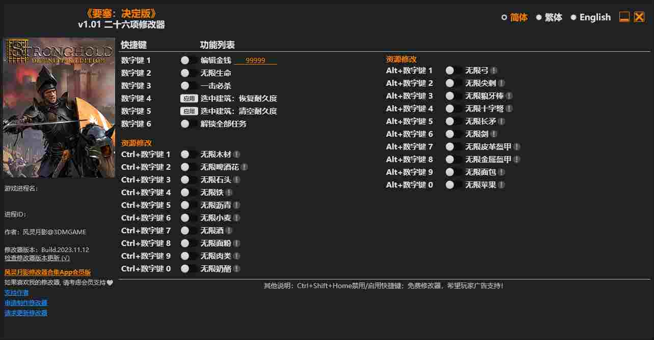Click the info icon next to 无限面粉
Screen dimensions: 654x340
click(237, 243)
